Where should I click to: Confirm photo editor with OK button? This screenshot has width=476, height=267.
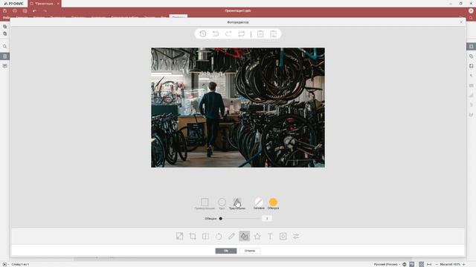click(226, 251)
